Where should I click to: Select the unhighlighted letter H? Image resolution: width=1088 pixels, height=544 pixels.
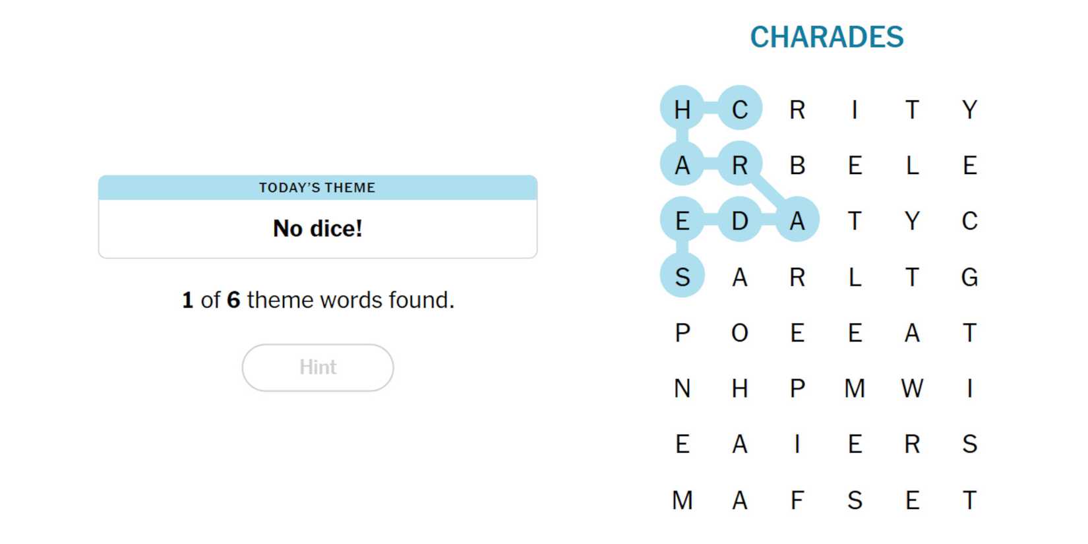point(739,388)
